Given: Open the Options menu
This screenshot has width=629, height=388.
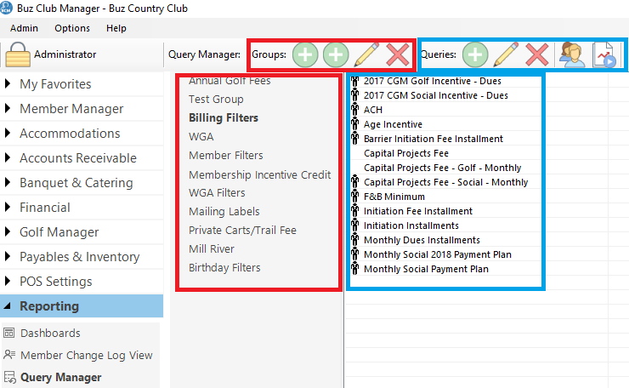Looking at the screenshot, I should coord(72,28).
